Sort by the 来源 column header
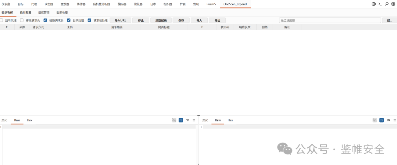 coord(22,27)
